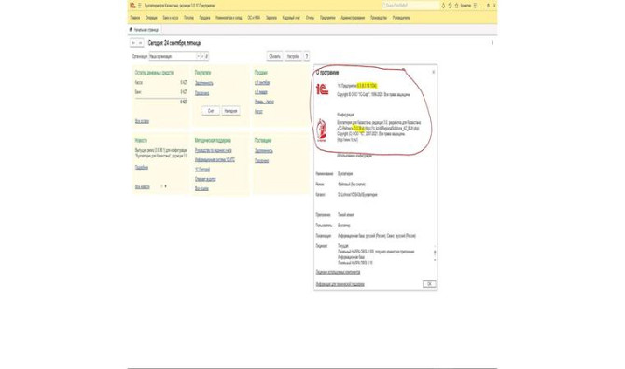Open the Предприятие menu section
This screenshot has height=369, width=625.
327,18
